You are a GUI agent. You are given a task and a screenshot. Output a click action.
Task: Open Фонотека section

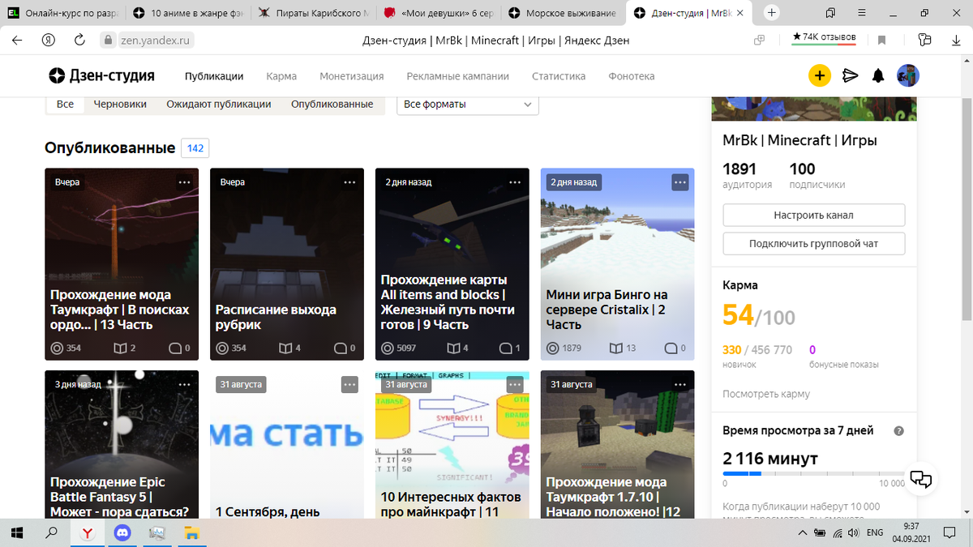(632, 76)
